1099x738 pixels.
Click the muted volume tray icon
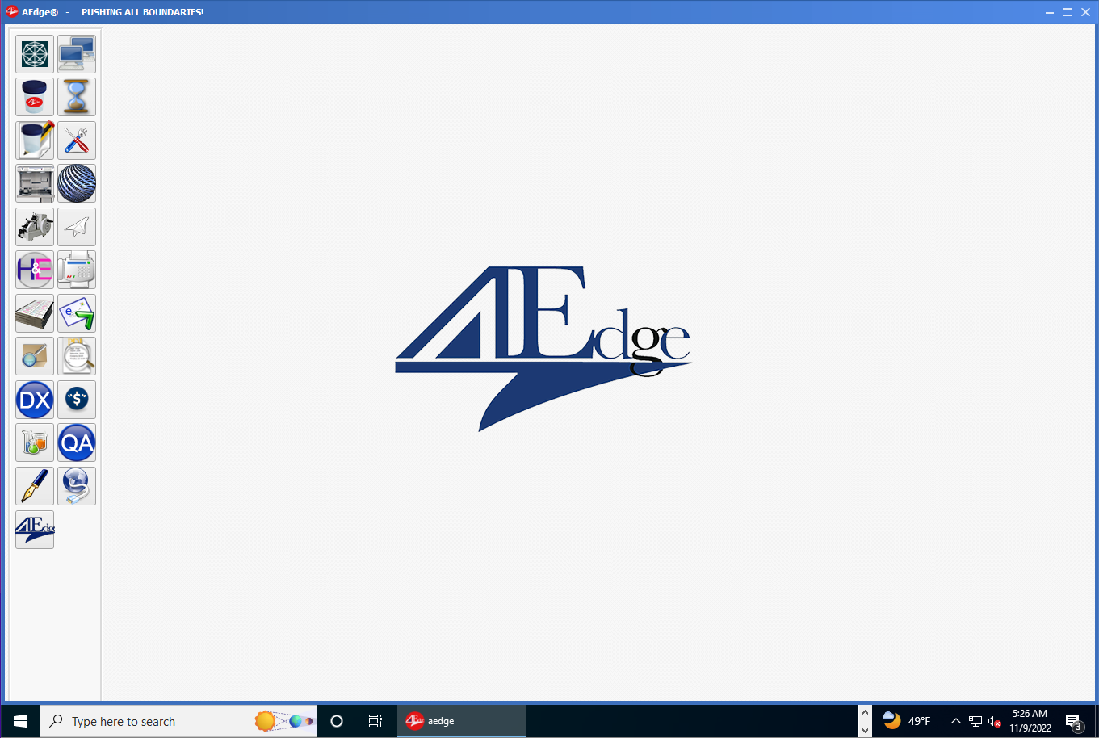(995, 721)
